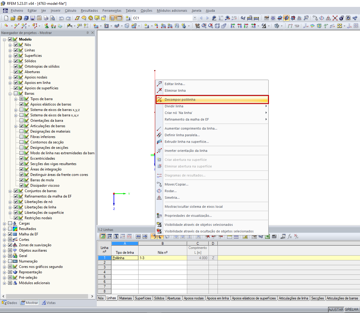Uncheck the Nós checkbox

coord(16,45)
